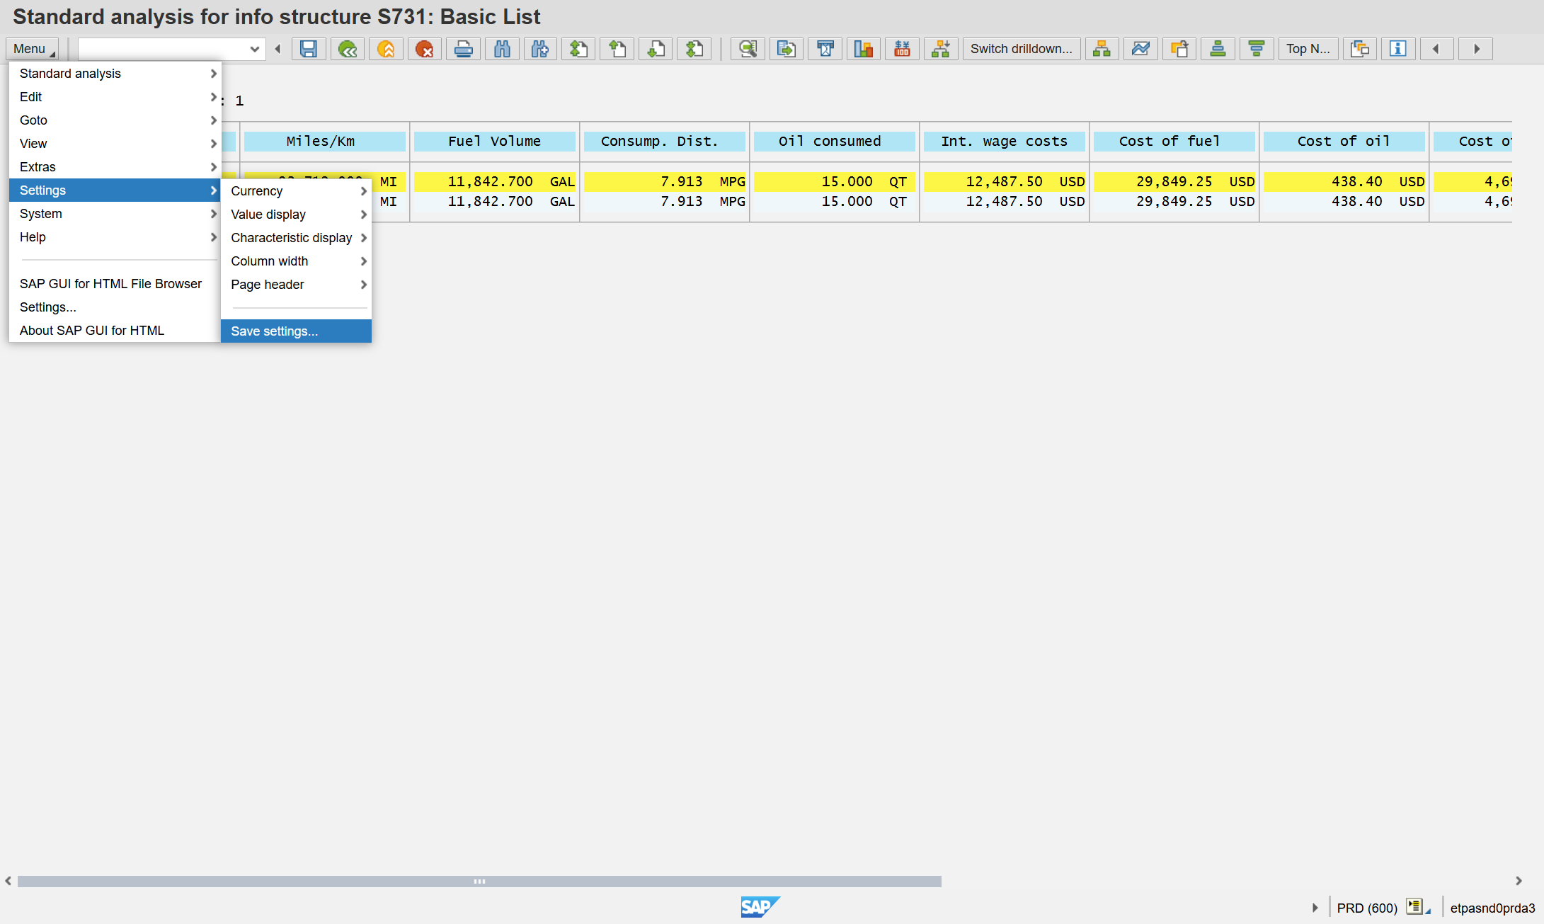Click the currency conversion icon
1544x924 pixels.
point(902,49)
